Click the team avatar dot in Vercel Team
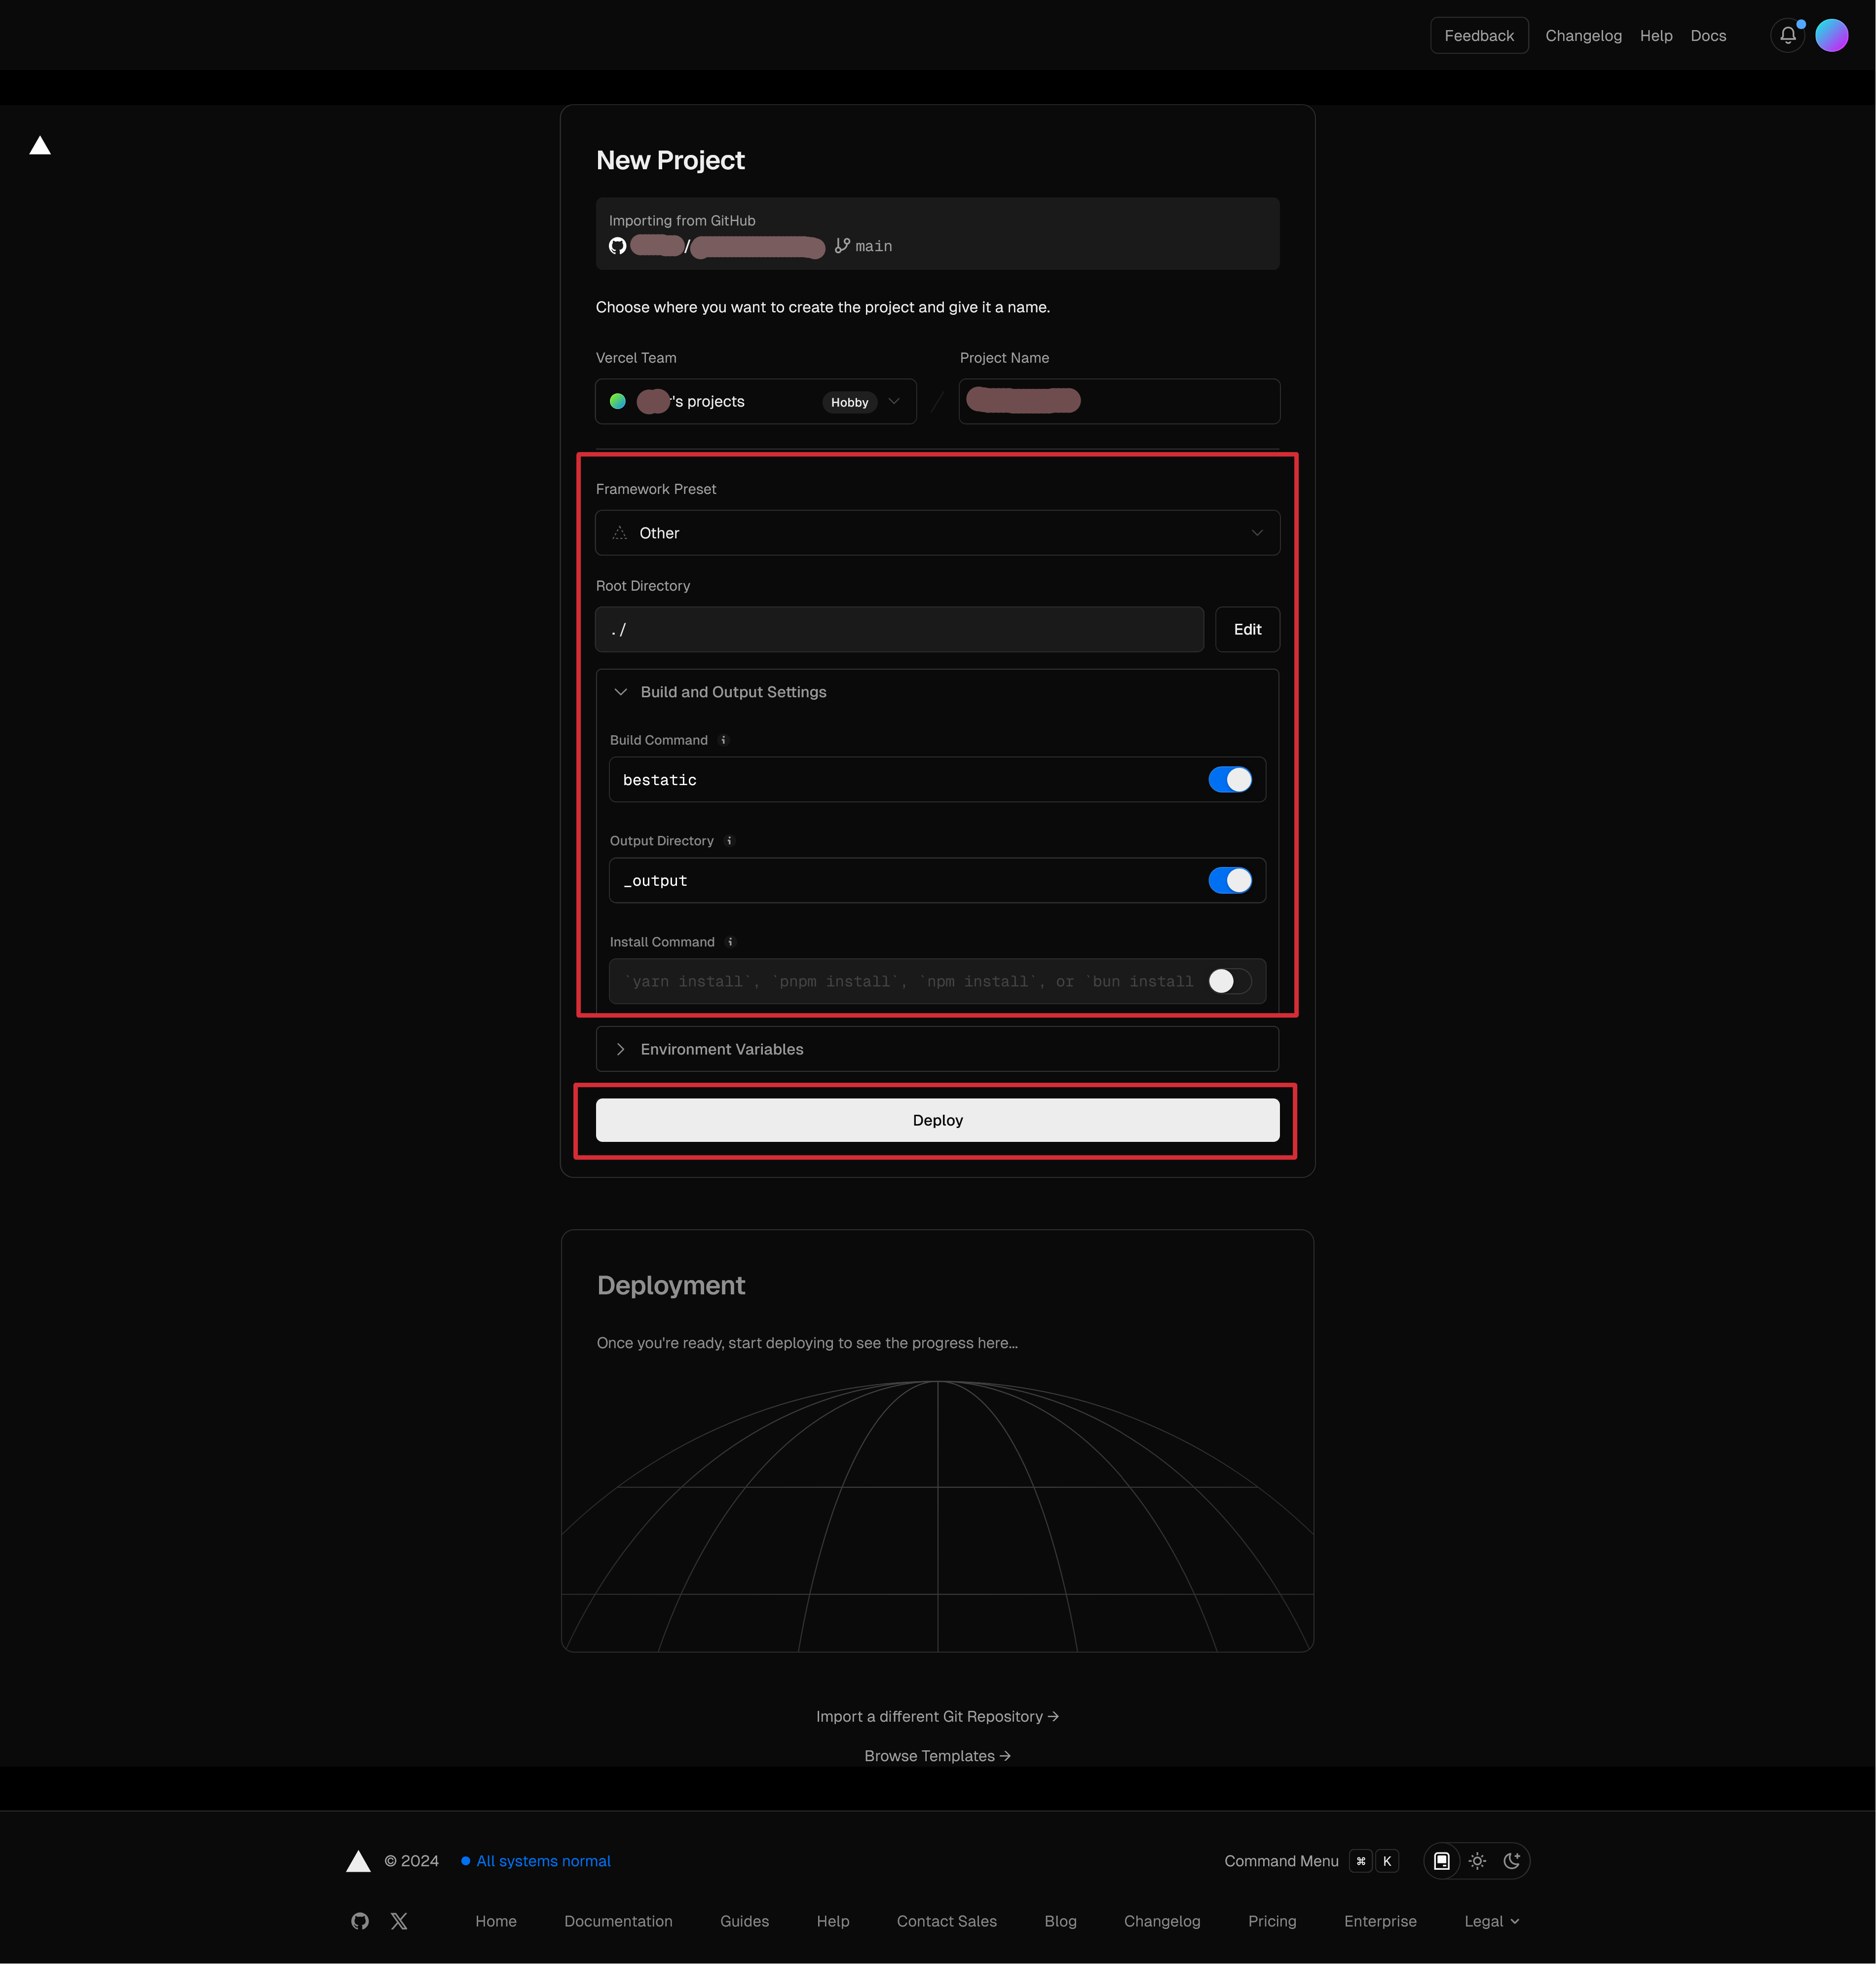This screenshot has width=1876, height=1964. (618, 402)
